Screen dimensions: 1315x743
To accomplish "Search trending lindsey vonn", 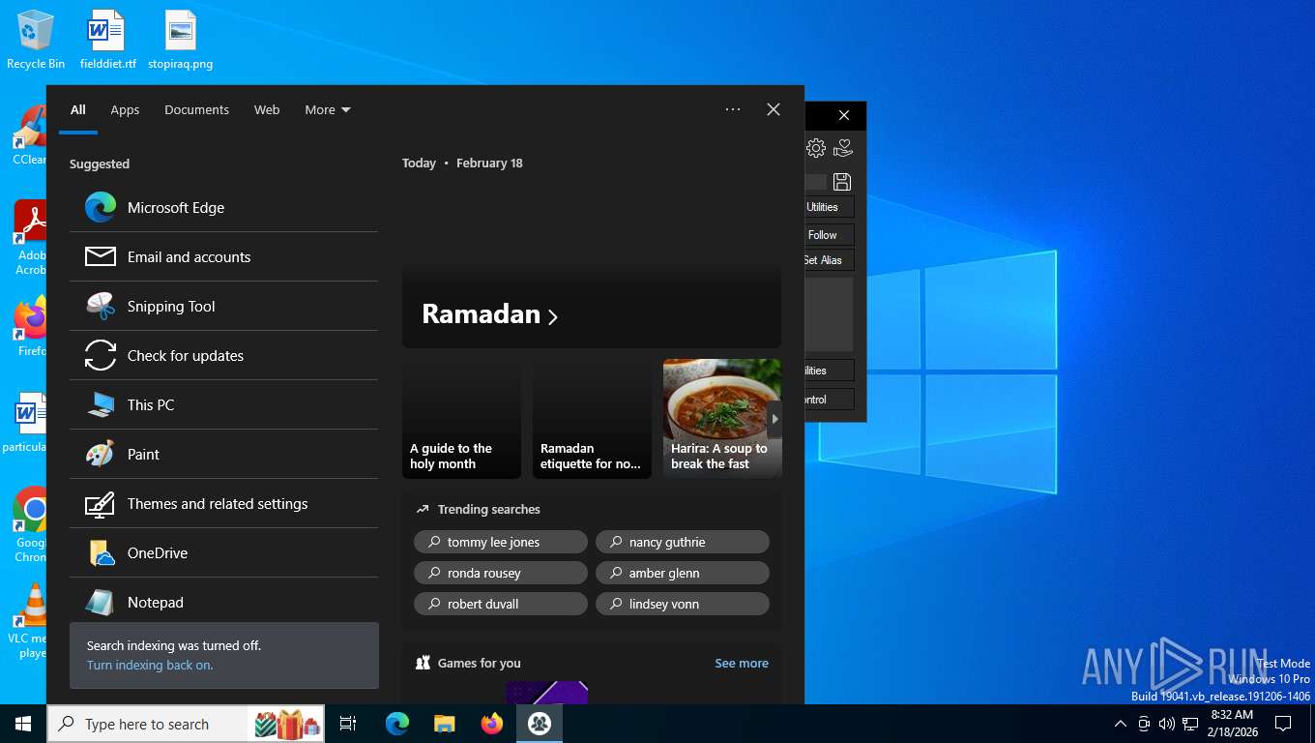I will pos(683,604).
